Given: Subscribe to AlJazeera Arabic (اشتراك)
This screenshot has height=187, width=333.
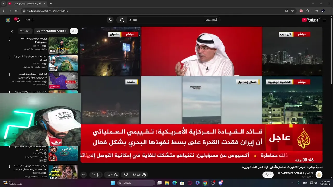Looking at the screenshot, I should pos(268,175).
